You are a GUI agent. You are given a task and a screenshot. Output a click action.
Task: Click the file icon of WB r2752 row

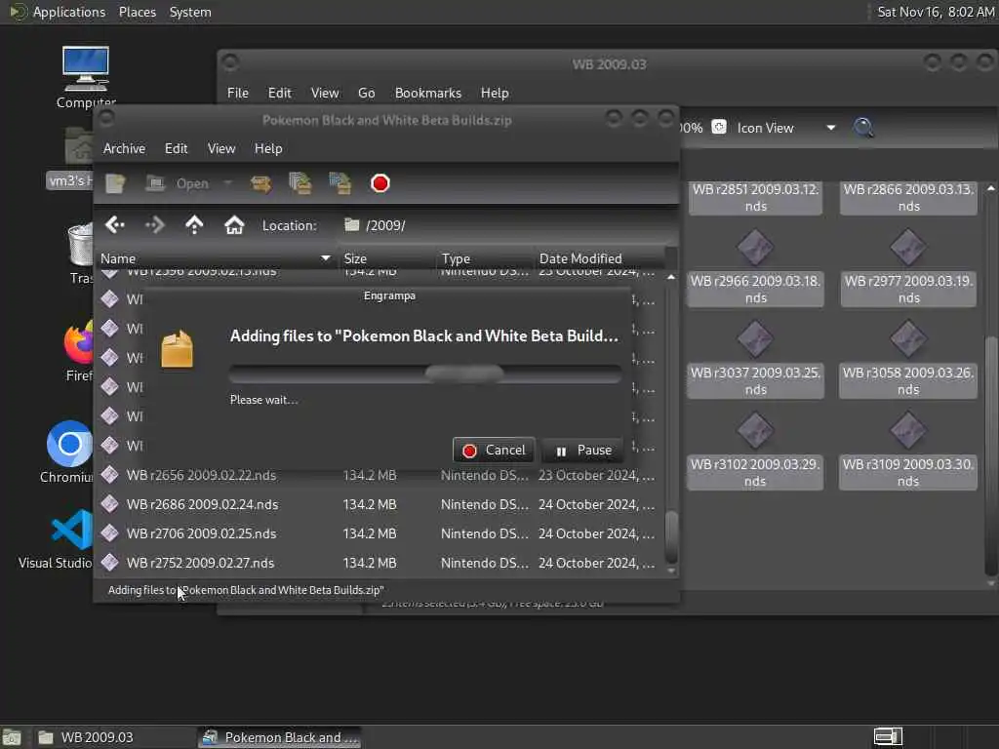(x=109, y=563)
